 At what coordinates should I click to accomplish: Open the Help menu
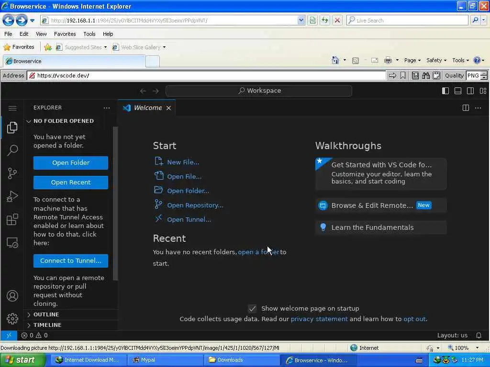[x=108, y=34]
